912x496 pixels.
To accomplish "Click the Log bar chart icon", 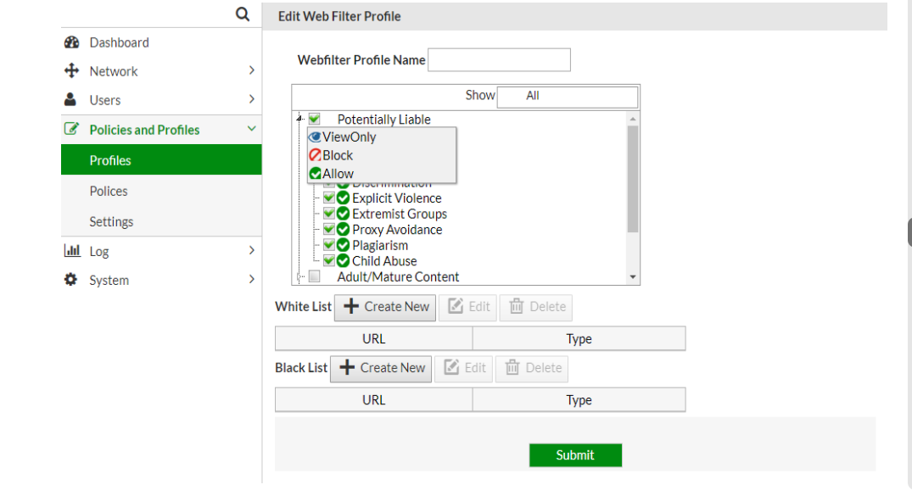I will point(72,251).
